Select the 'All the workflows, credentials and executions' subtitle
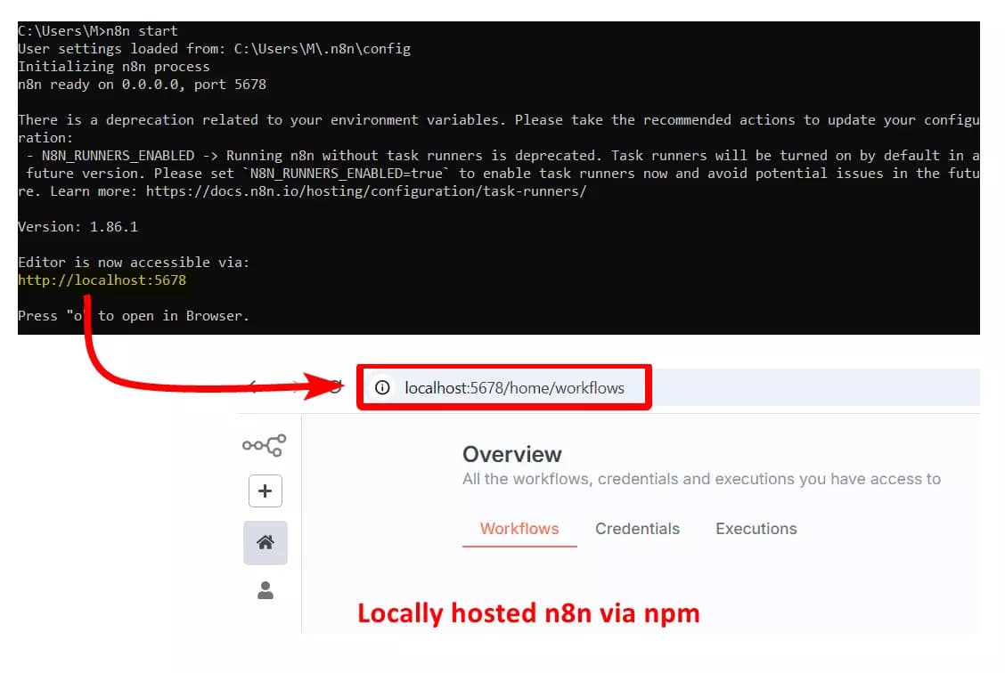The height and width of the screenshot is (673, 1005). (701, 479)
